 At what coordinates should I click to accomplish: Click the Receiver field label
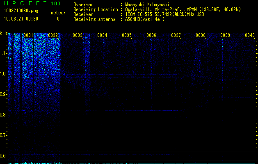(83, 14)
